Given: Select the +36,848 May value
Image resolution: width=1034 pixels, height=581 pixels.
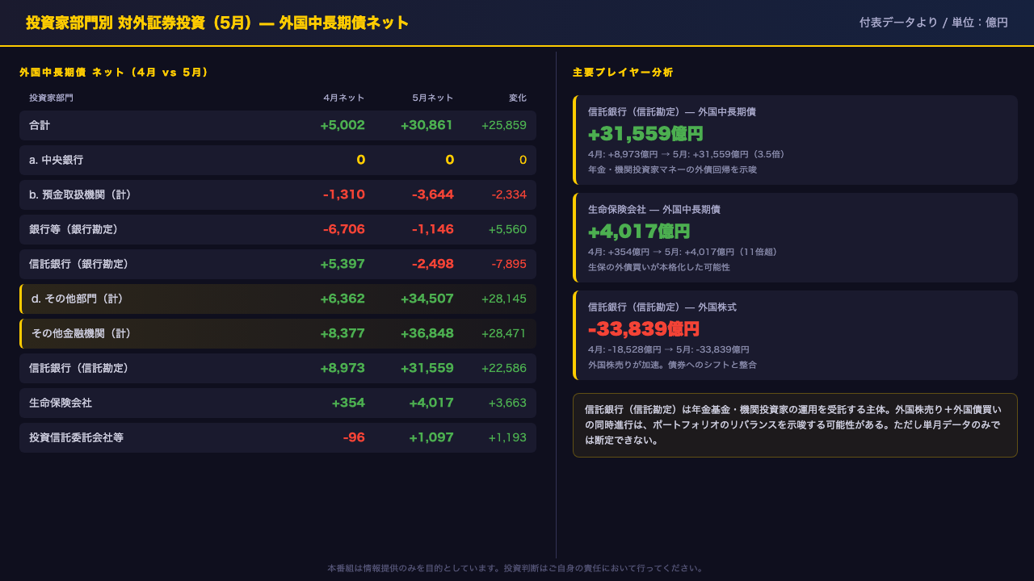Looking at the screenshot, I should pos(427,334).
